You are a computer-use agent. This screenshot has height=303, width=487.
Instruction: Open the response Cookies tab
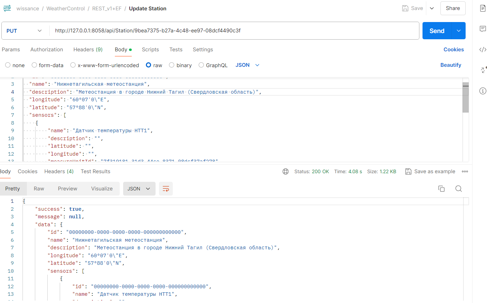pos(28,171)
